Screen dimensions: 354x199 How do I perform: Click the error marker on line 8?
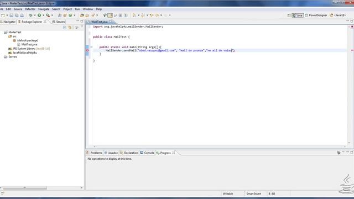pos(87,50)
